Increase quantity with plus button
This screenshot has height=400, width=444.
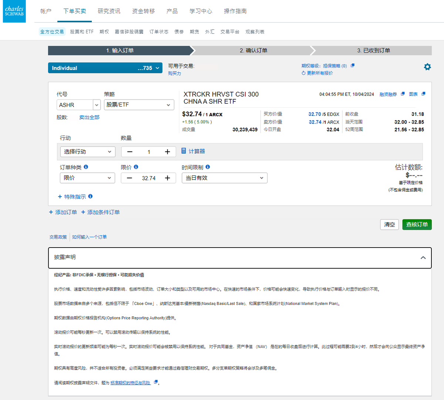click(x=168, y=152)
